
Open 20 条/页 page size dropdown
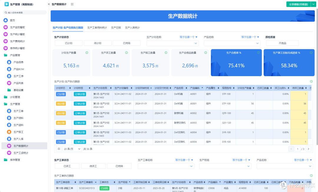[72, 149]
